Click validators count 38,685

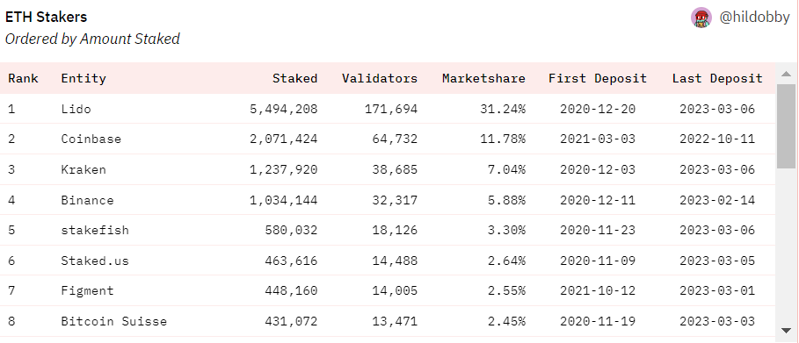(395, 169)
